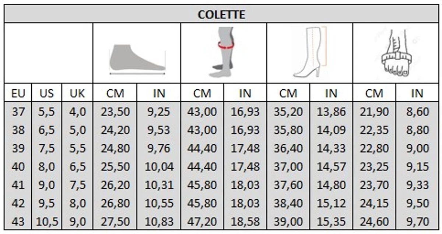The image size is (442, 234).
Task: Select the 22,80 foot width value
Action: (374, 148)
